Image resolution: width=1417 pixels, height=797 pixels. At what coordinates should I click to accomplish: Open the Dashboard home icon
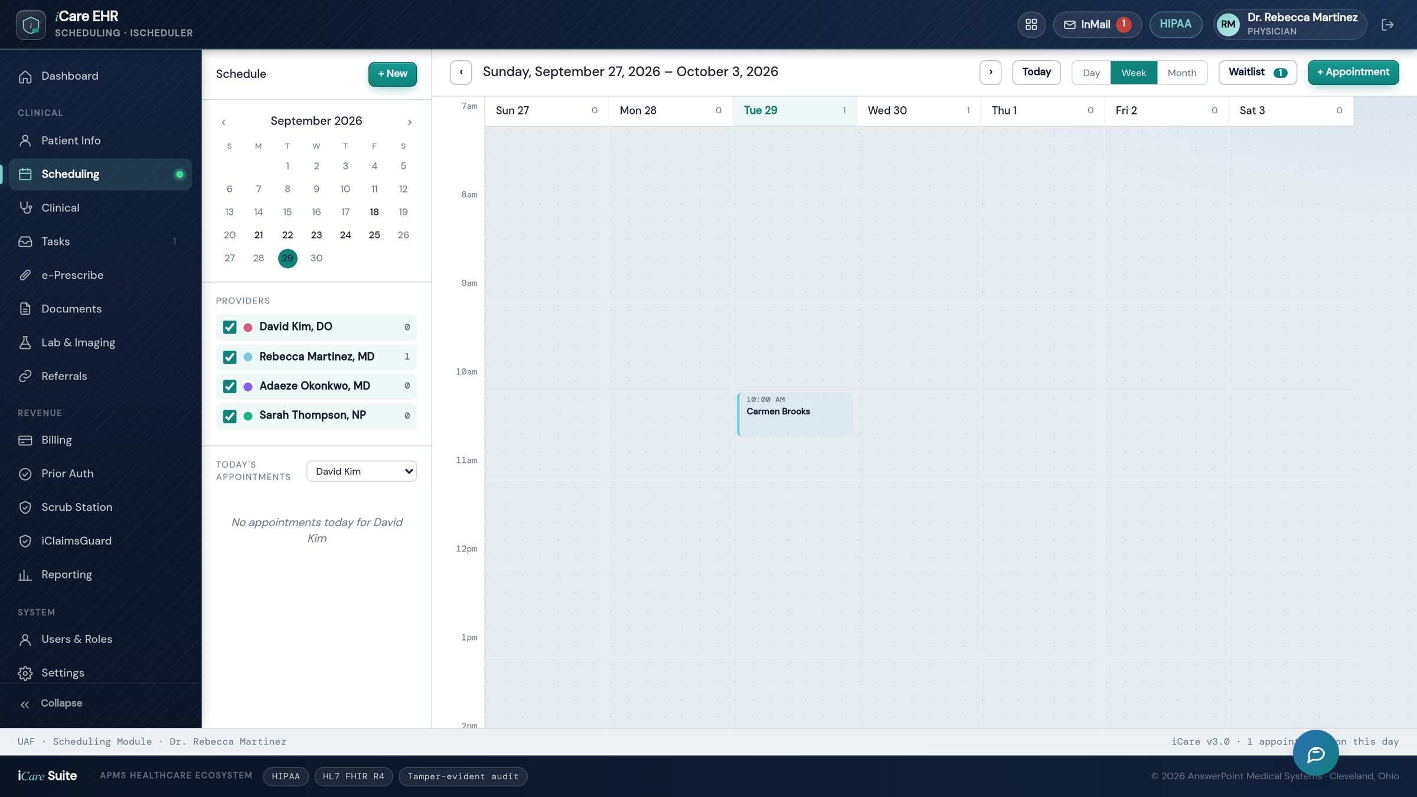click(x=25, y=76)
